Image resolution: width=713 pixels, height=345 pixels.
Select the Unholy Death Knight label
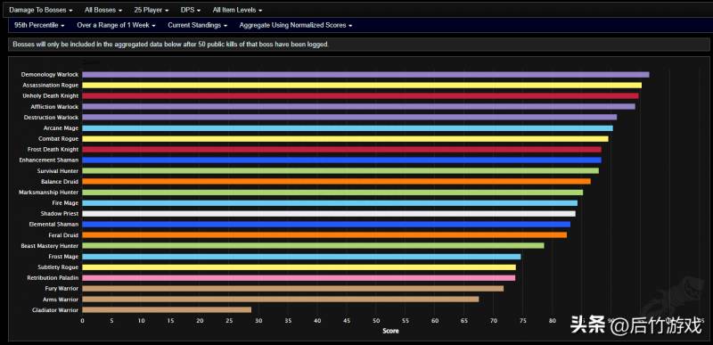coord(51,96)
